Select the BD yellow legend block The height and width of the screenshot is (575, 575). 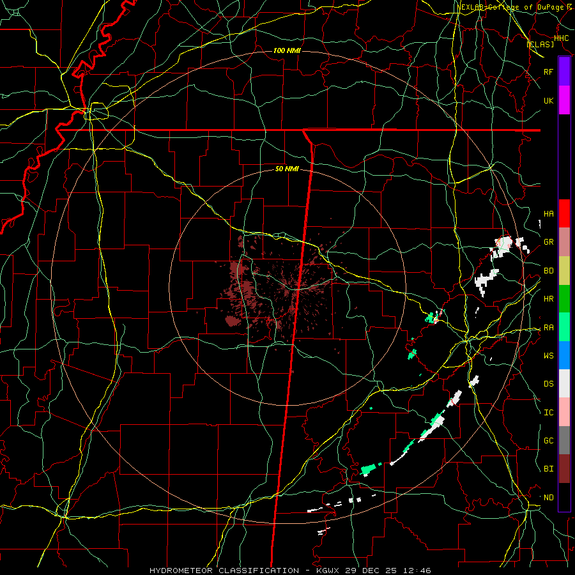[564, 271]
